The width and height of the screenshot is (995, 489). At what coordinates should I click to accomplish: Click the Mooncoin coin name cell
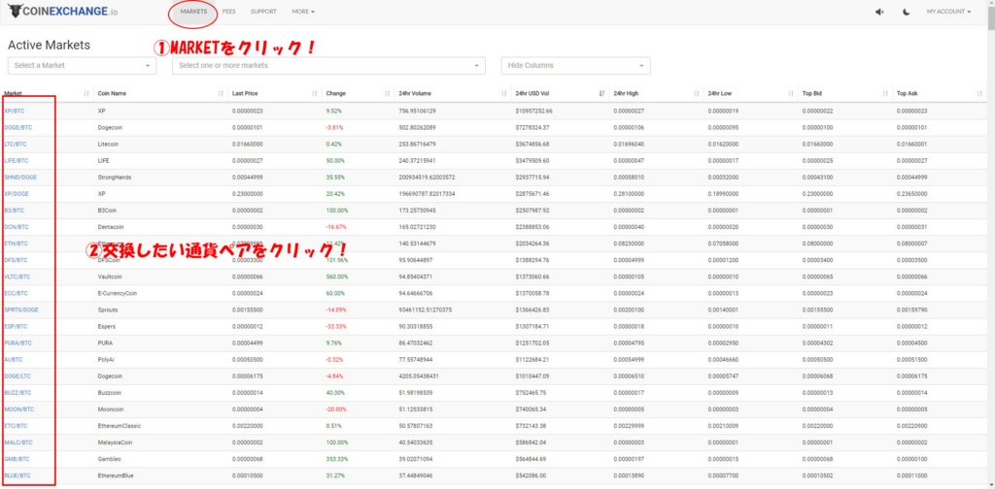coord(111,409)
